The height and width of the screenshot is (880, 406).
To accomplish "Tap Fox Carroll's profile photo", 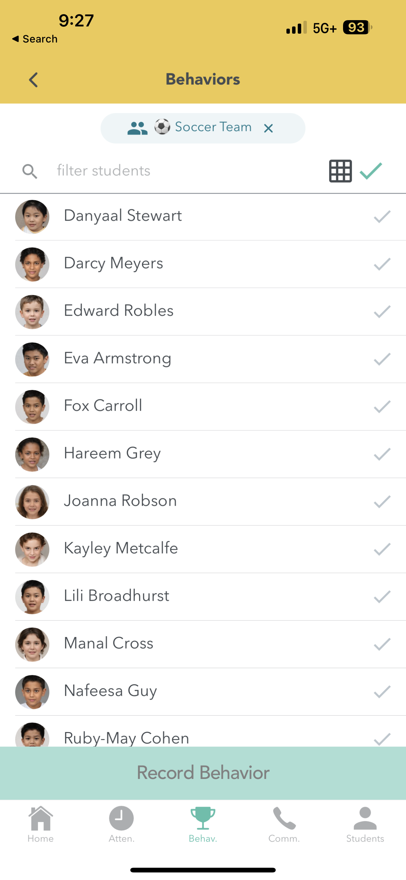I will (x=32, y=407).
